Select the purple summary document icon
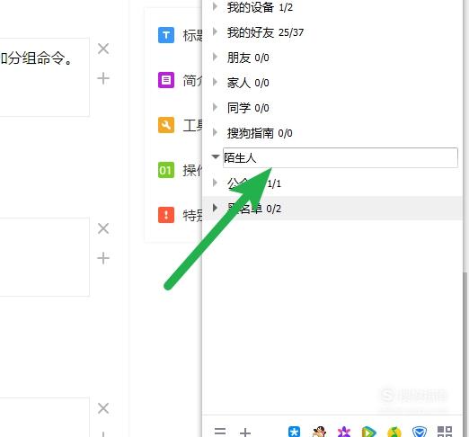 point(166,80)
